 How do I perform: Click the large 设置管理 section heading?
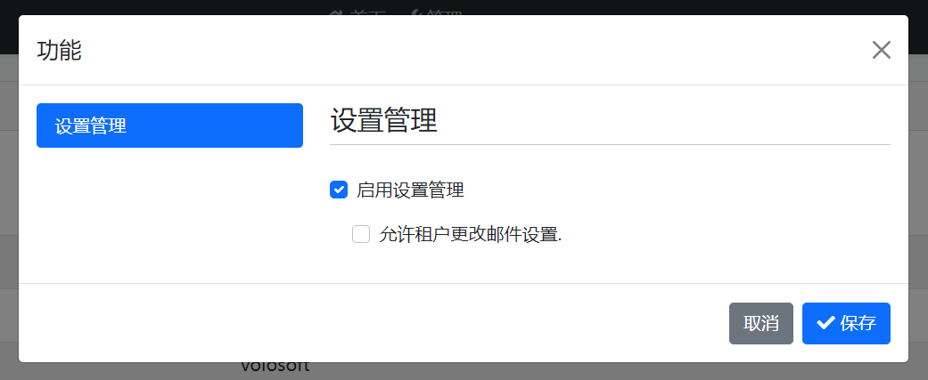(384, 121)
